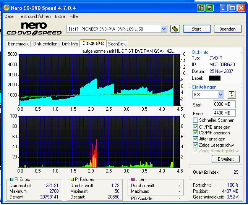Click the drive options icon beside drive selector

point(175,29)
